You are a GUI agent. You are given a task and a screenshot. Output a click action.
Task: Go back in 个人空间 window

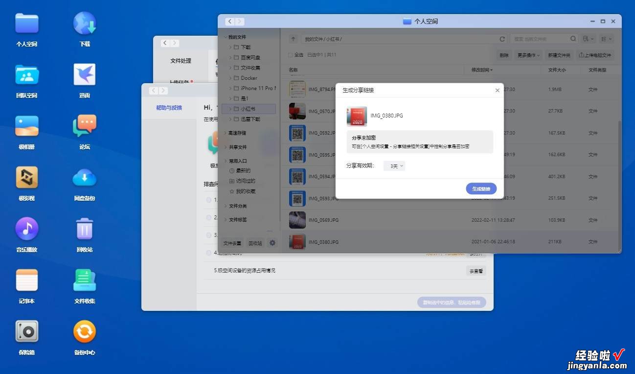point(230,22)
